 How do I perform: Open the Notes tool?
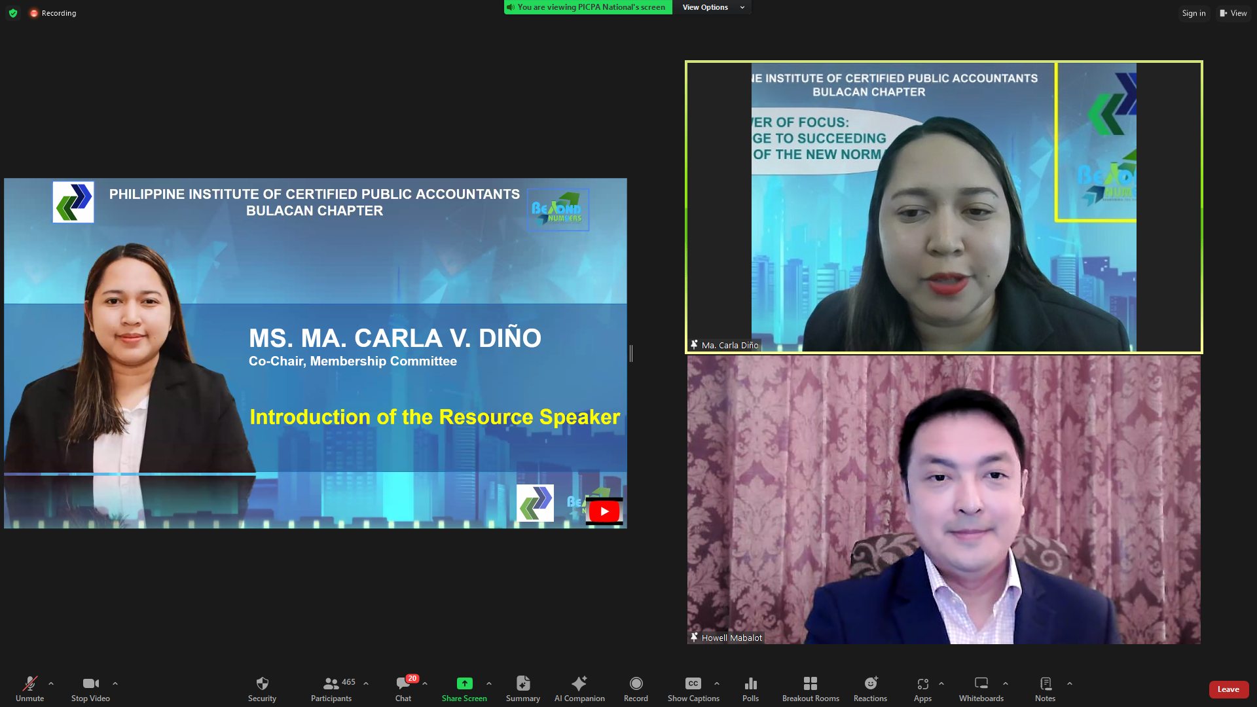1045,689
